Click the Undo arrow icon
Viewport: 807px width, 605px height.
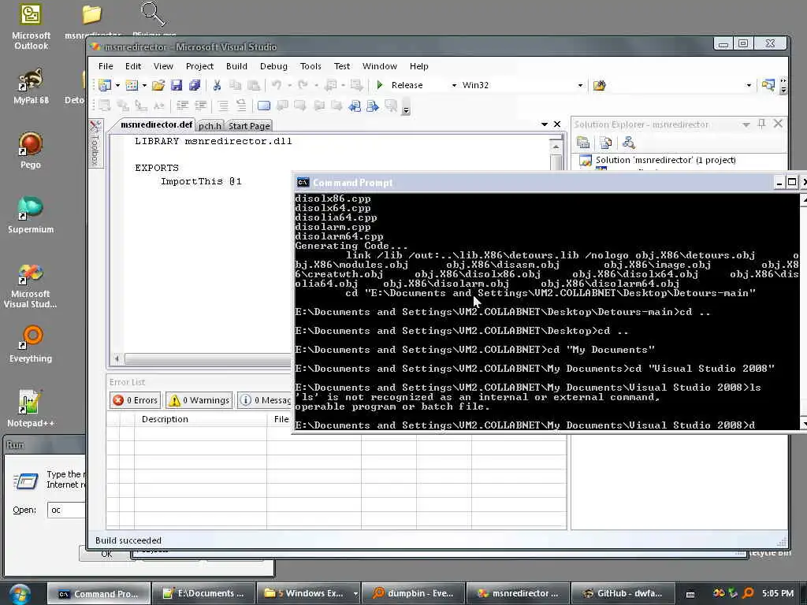277,85
